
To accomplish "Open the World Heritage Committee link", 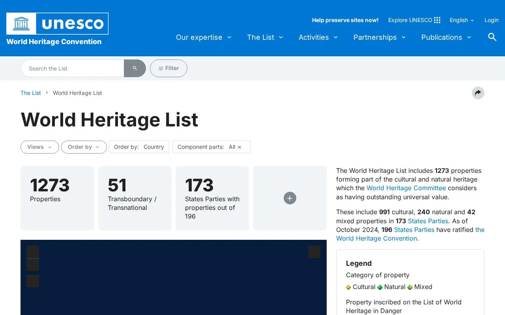I will pos(406,188).
